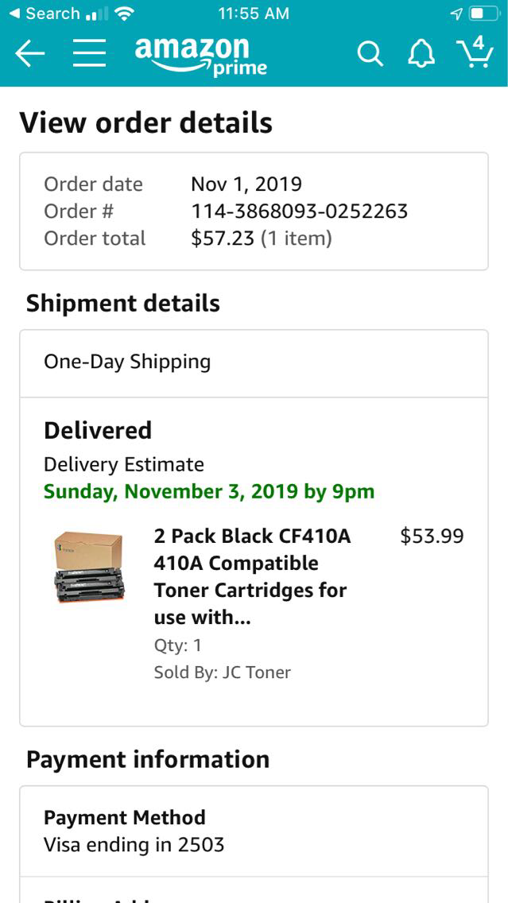The image size is (508, 903).
Task: Tap the Wi-Fi status icon
Action: pos(123,14)
